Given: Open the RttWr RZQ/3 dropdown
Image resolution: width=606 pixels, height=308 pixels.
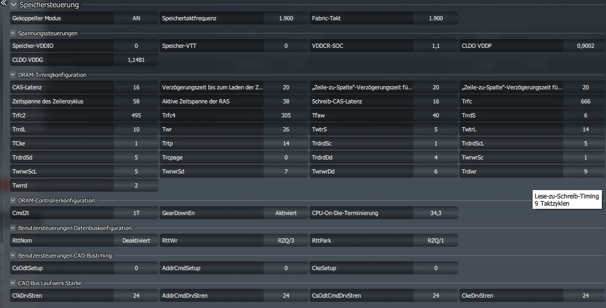Looking at the screenshot, I should click(286, 240).
